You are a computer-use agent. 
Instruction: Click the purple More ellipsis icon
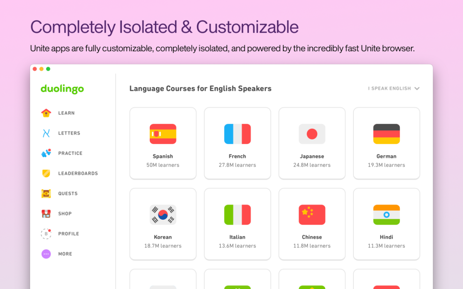click(46, 254)
